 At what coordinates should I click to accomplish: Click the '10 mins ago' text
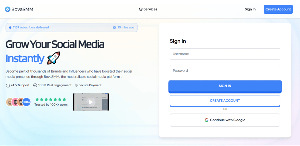[126, 27]
